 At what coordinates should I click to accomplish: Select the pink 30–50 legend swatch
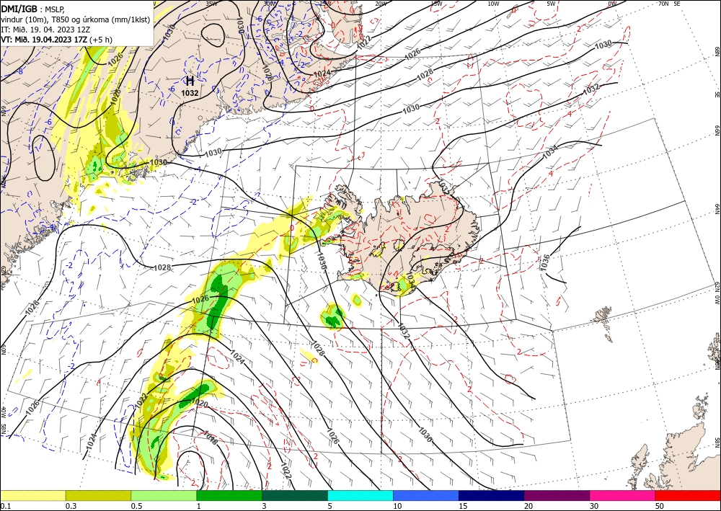pyautogui.click(x=623, y=496)
